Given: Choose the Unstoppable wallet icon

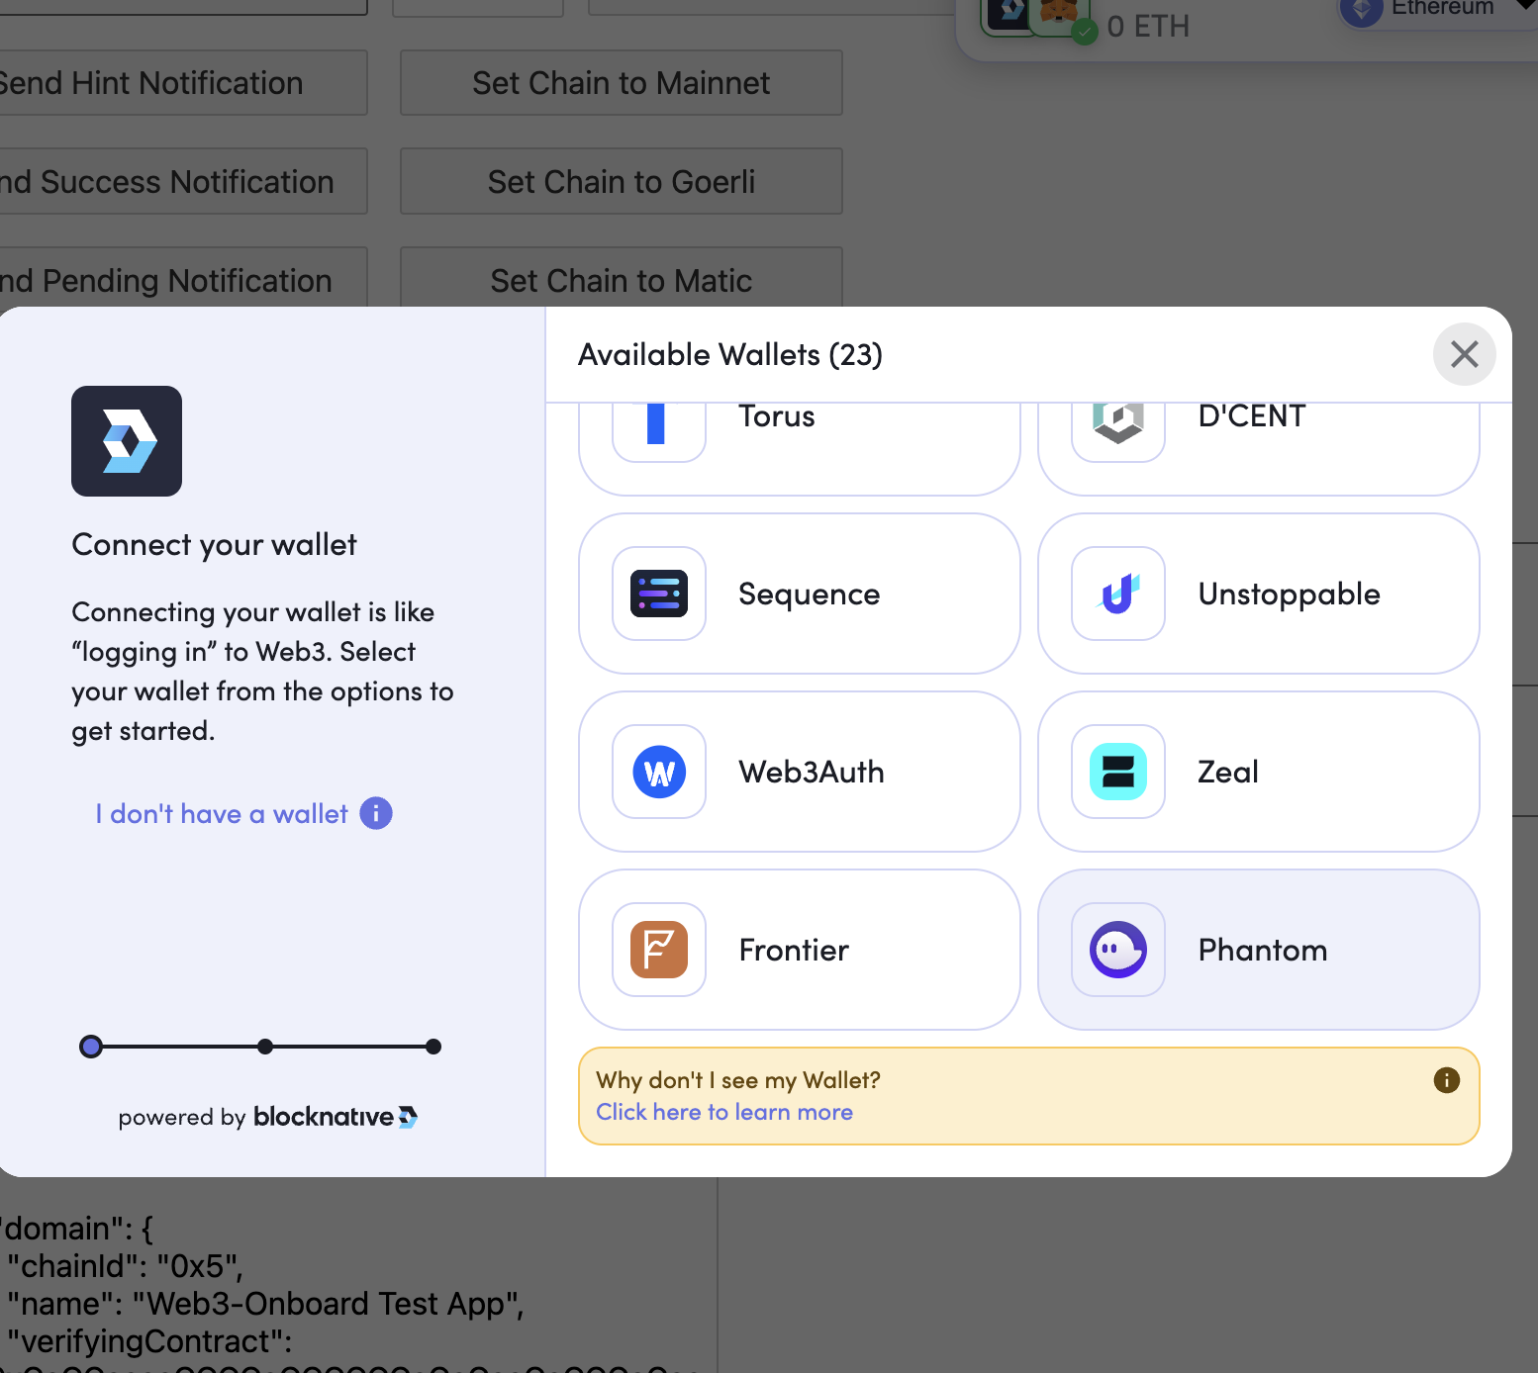Looking at the screenshot, I should 1118,594.
